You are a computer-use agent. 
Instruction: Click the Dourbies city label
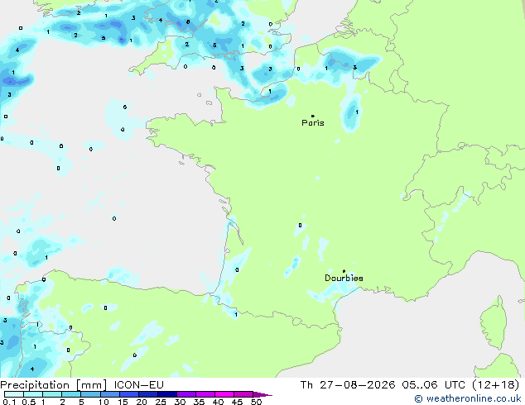click(x=344, y=278)
